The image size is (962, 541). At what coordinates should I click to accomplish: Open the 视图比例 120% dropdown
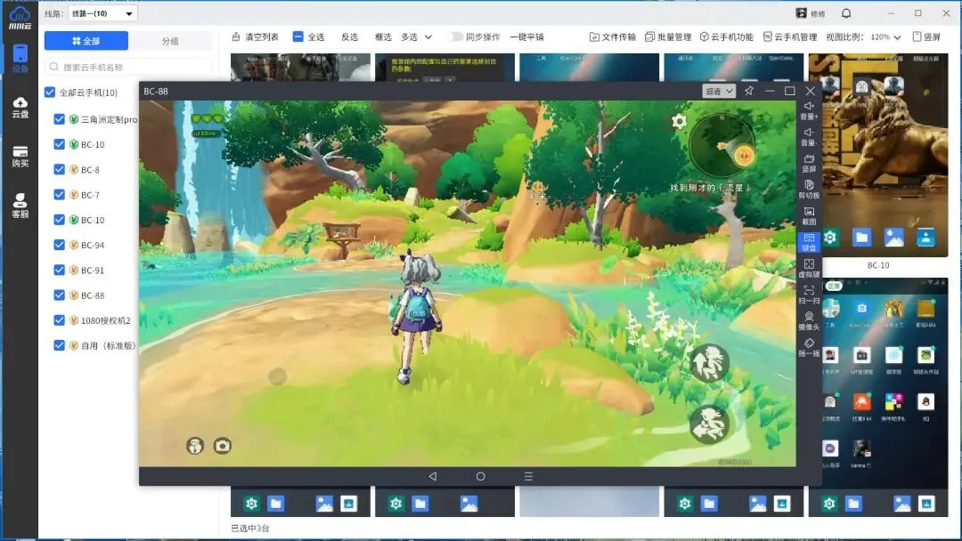[x=885, y=36]
